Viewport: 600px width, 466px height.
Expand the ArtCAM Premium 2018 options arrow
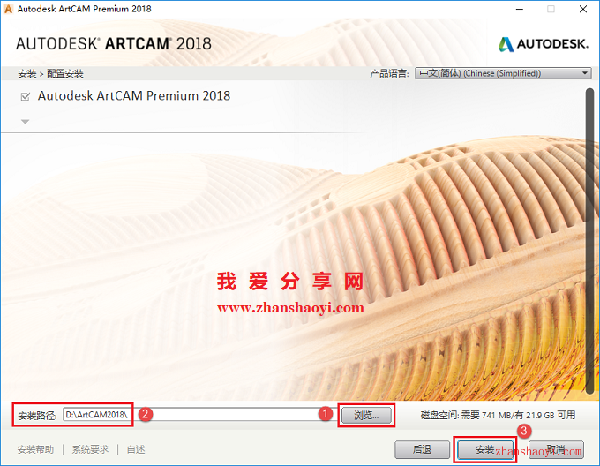[26, 122]
